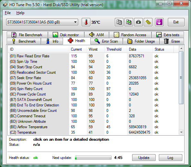Switch to the AAM tab
Viewport: 191px width, 167px height.
[x=96, y=35]
